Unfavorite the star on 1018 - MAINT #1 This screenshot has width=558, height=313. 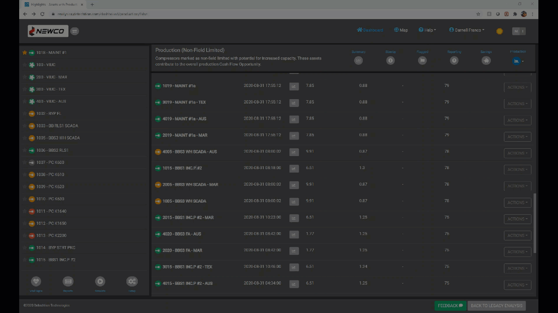coord(25,53)
